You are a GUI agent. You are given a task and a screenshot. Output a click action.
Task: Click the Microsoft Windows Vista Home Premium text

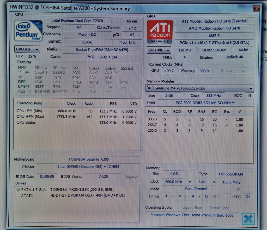pos(192,215)
